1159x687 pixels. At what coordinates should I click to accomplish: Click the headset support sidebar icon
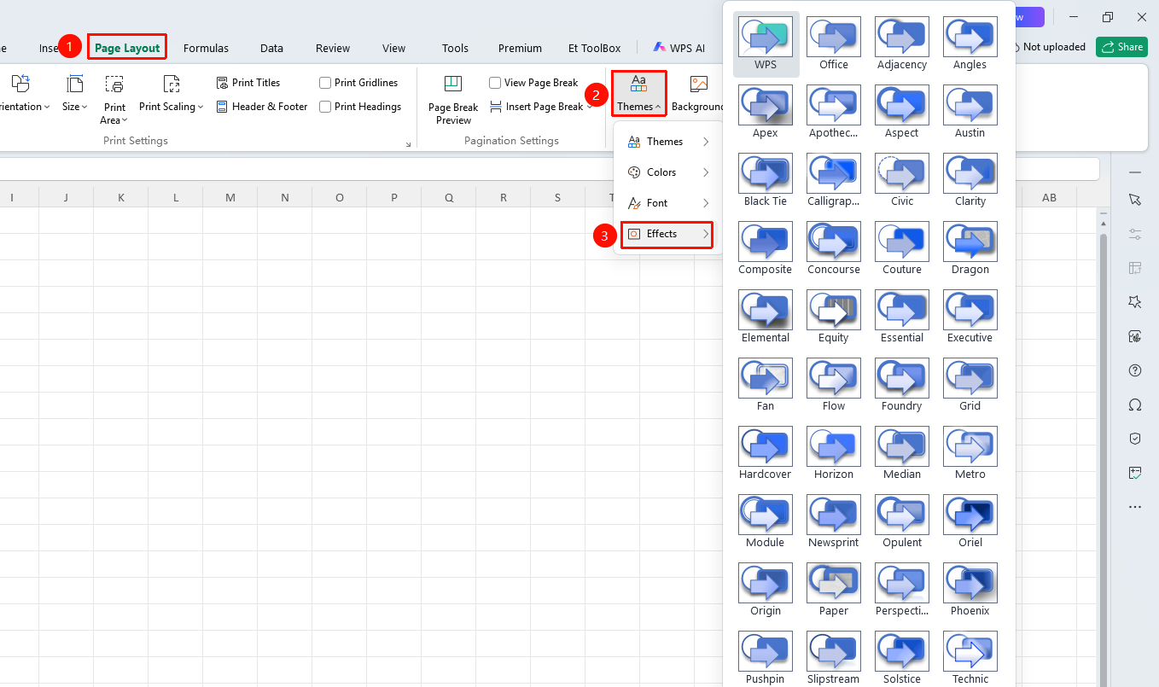1134,404
